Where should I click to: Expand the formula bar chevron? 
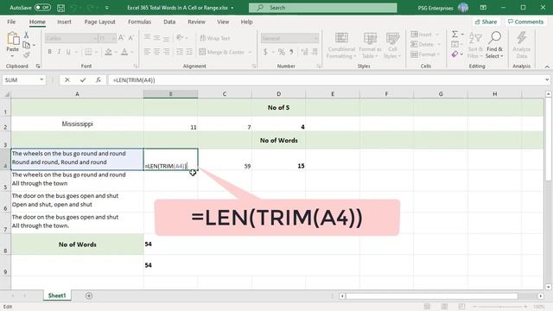tap(547, 80)
